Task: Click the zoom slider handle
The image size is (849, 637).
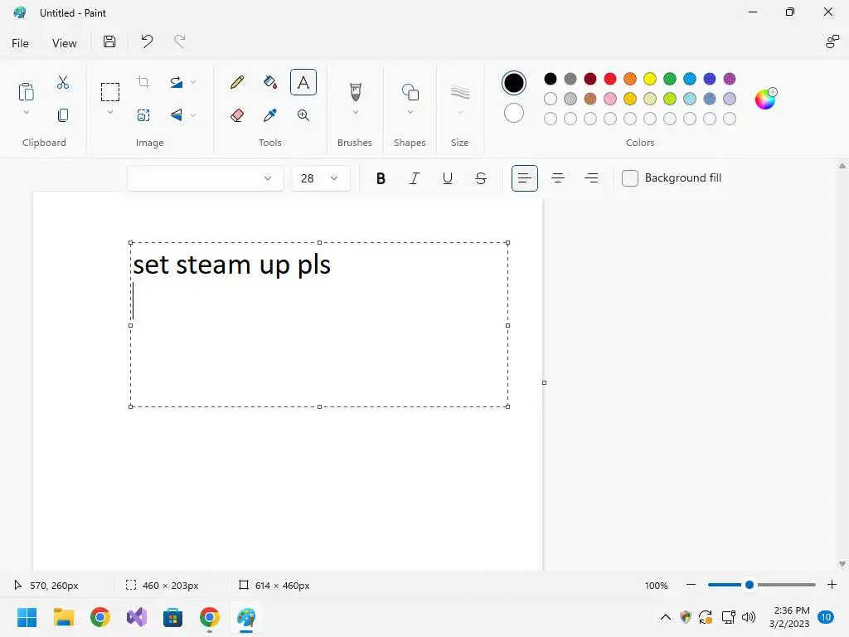Action: 750,585
